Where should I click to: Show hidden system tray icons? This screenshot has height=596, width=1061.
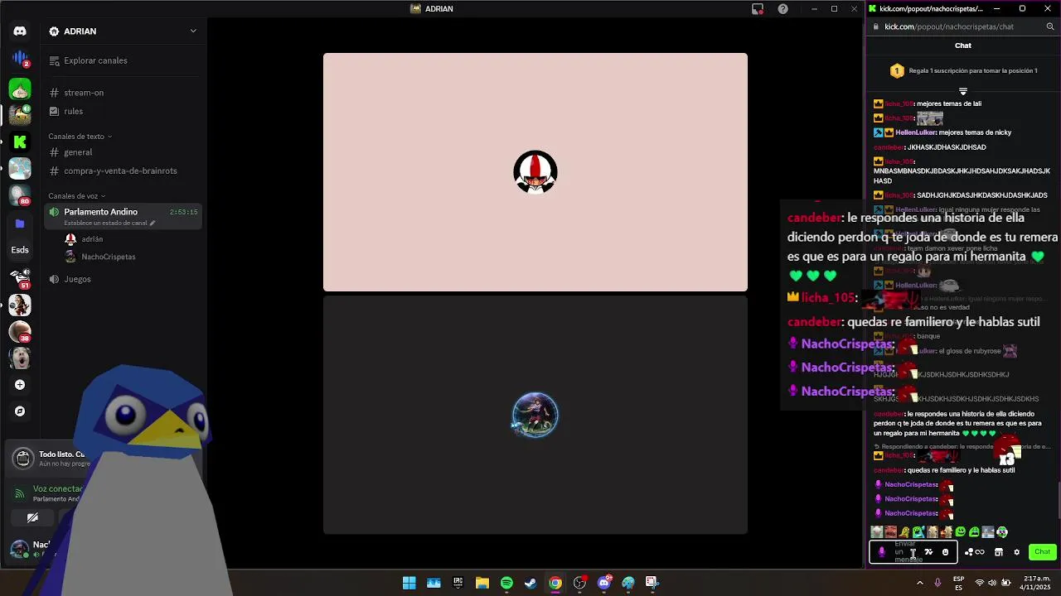tap(919, 583)
